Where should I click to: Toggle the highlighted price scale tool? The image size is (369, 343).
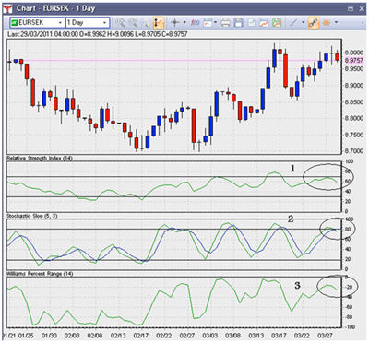(x=159, y=23)
